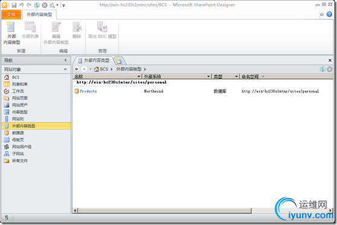Click the green Refresh icon in title bar
The width and height of the screenshot is (337, 225).
coord(37,5)
